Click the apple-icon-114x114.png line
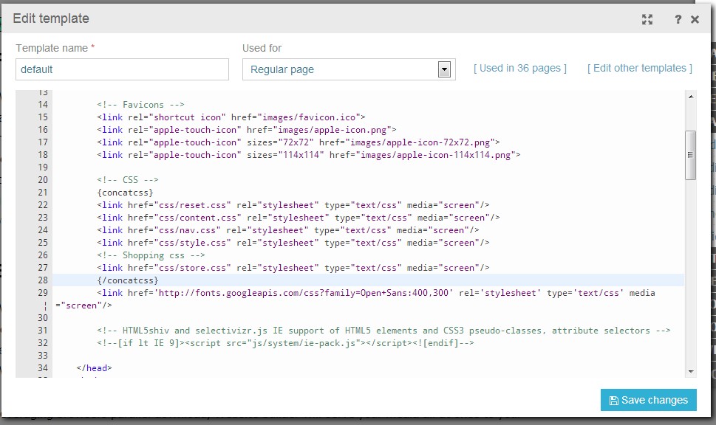 (x=309, y=155)
